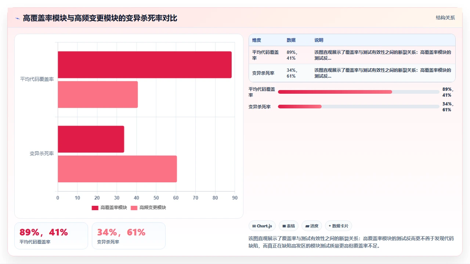The image size is (470, 264).
Task: Click the 说明 table column header
Action: coord(319,40)
